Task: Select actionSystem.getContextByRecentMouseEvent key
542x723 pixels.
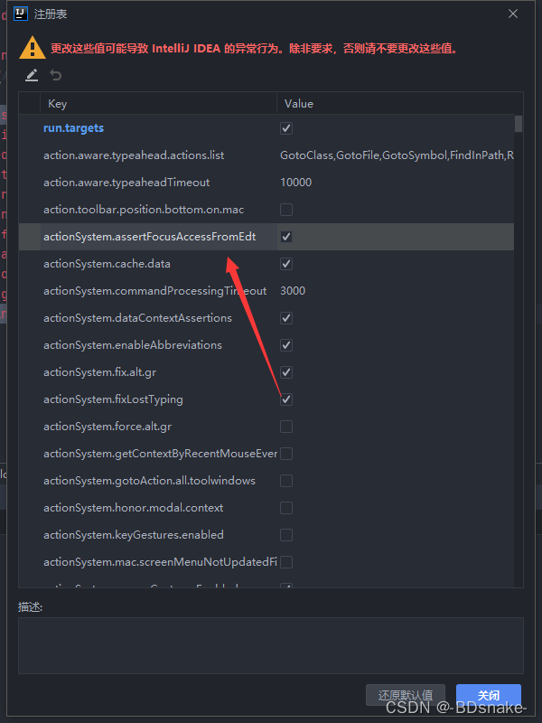Action: click(161, 454)
